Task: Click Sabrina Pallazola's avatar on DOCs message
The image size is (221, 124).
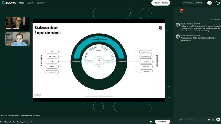Action: (x=178, y=36)
